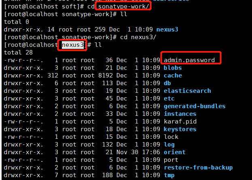Click the restore-from-backup directory name
This screenshot has width=252, height=180.
point(198,167)
